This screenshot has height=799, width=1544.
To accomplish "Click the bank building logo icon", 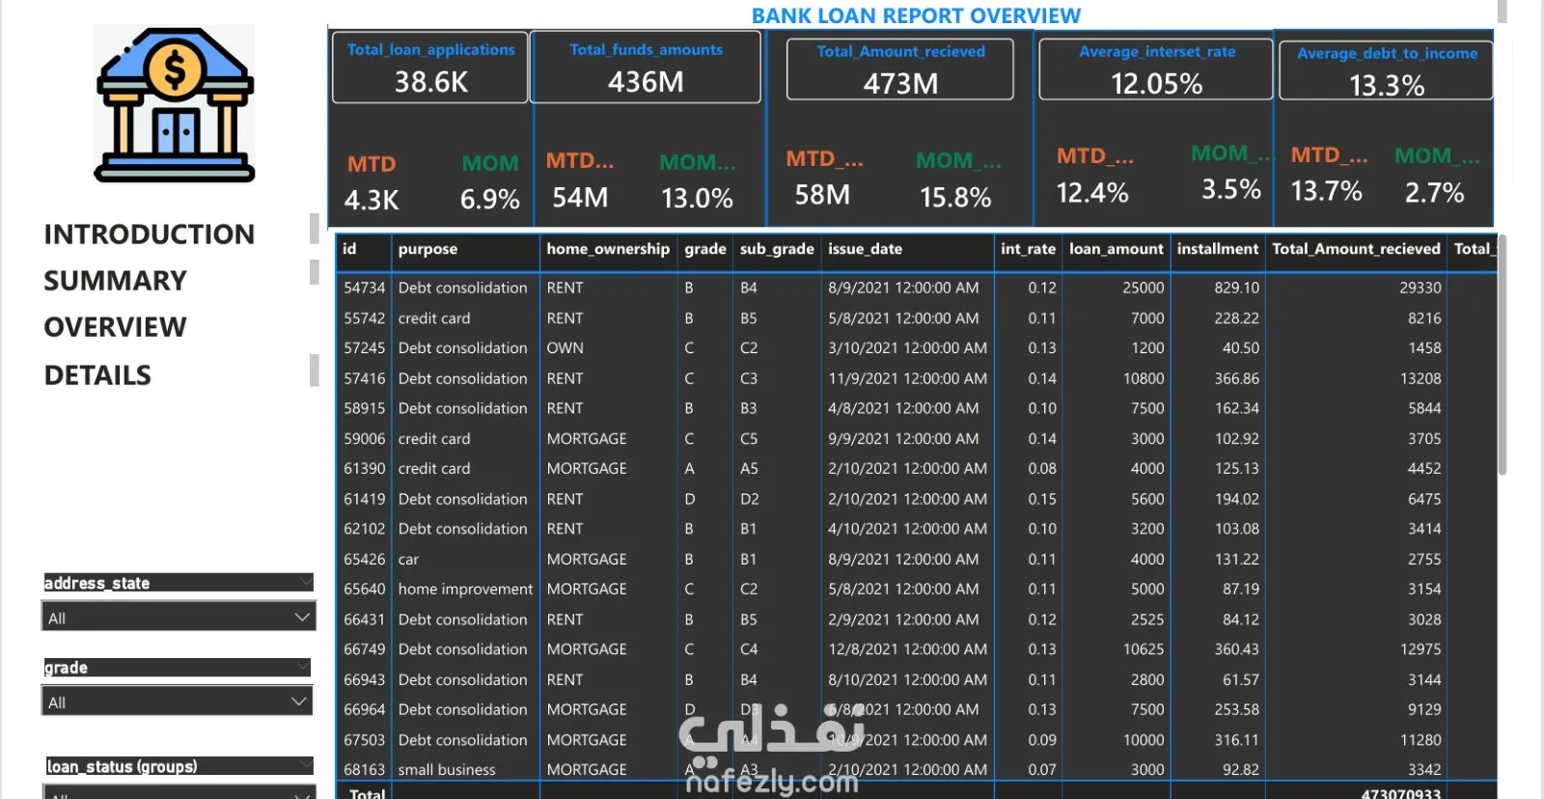I will coord(175,104).
